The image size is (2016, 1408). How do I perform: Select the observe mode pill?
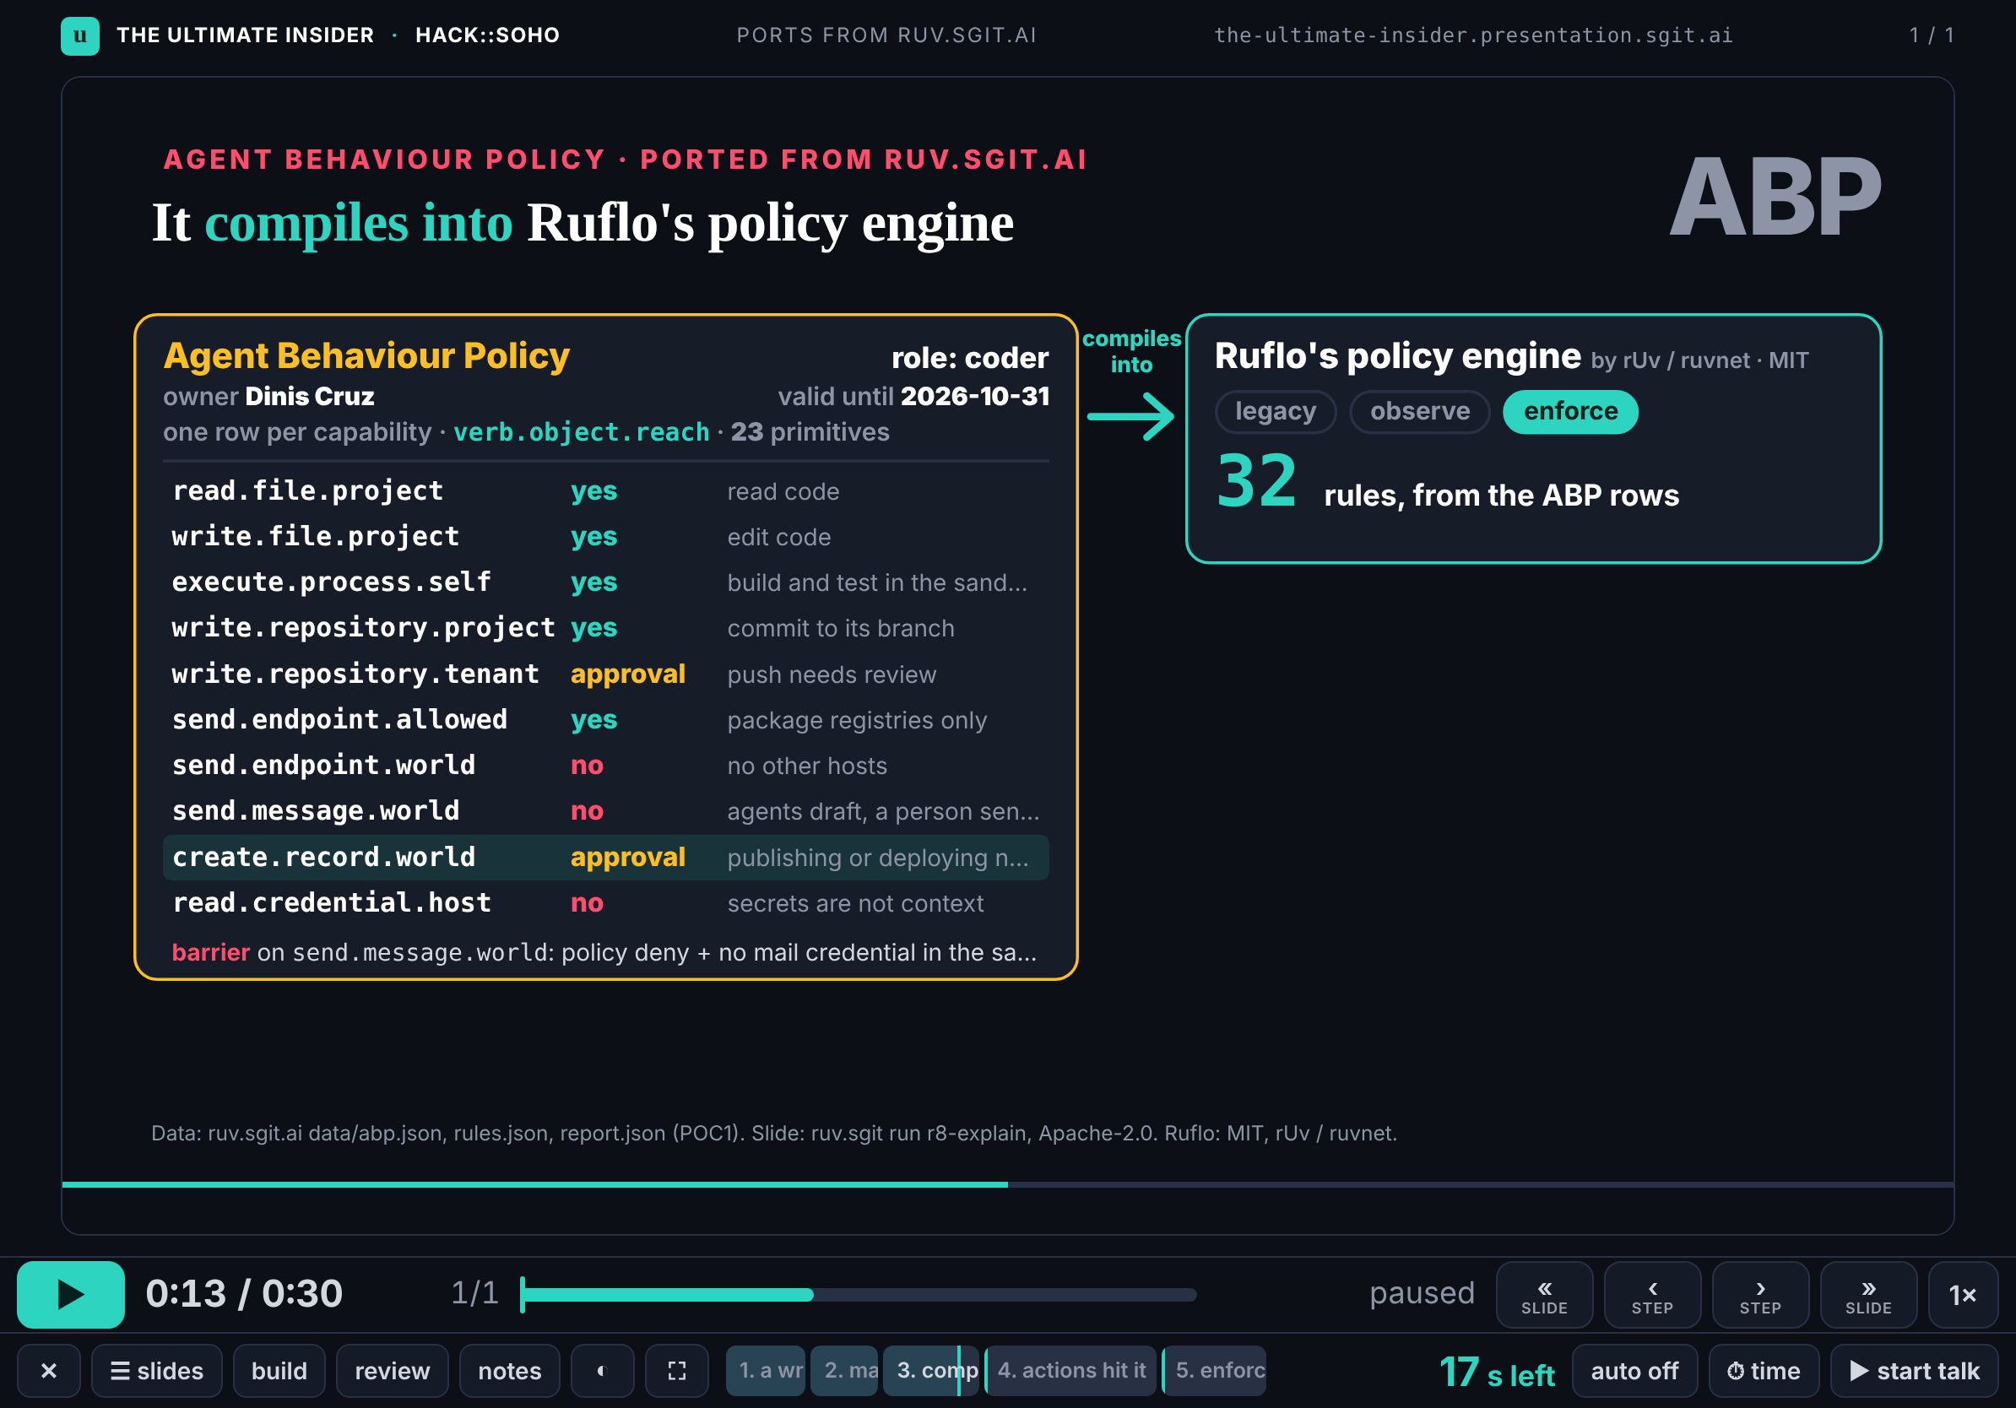pos(1419,412)
